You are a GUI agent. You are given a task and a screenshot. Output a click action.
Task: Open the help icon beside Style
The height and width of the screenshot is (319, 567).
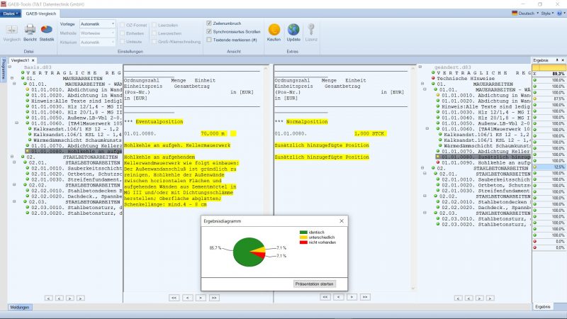560,13
